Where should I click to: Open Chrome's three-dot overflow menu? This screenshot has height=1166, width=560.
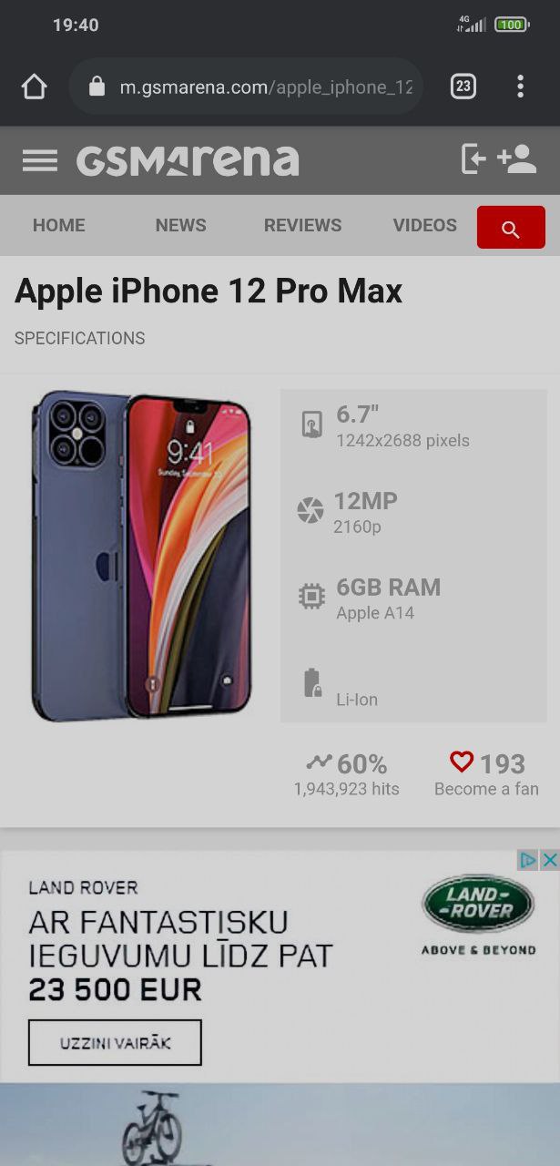click(x=520, y=87)
